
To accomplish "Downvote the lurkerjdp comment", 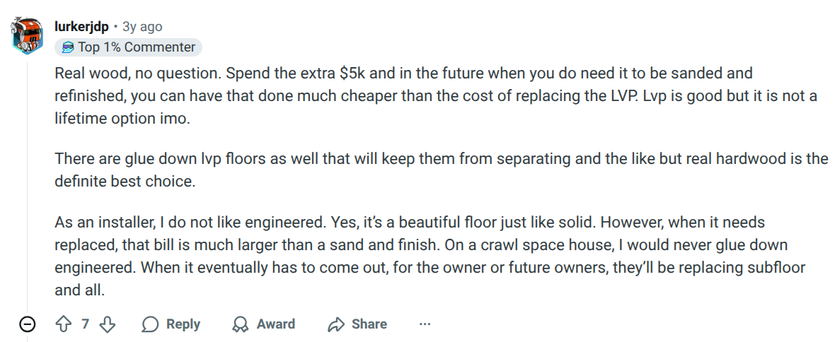I will (x=107, y=324).
